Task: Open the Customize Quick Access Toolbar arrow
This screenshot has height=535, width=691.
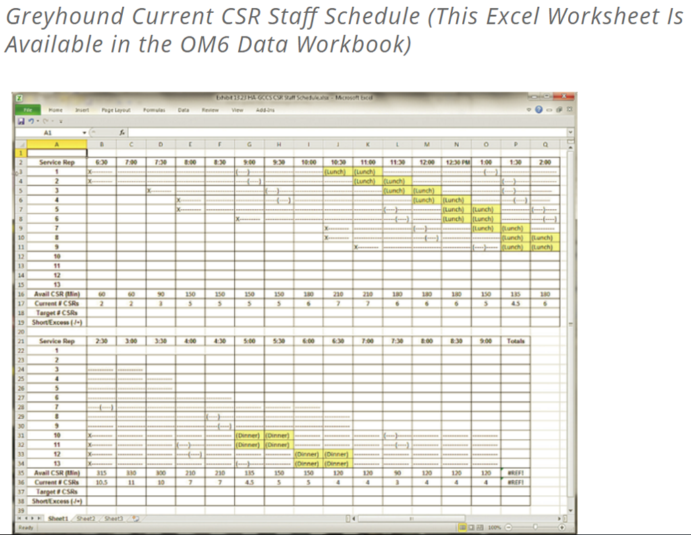Action: [61, 121]
